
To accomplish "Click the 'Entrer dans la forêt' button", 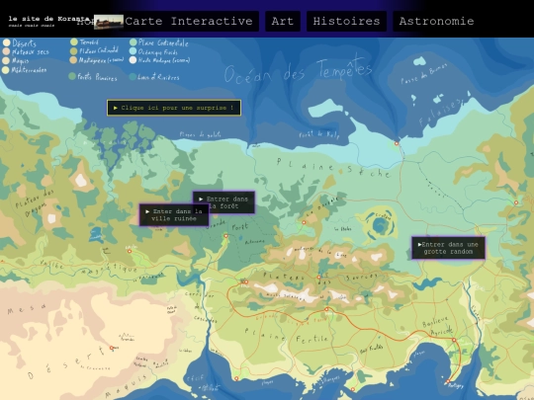I will tap(223, 202).
